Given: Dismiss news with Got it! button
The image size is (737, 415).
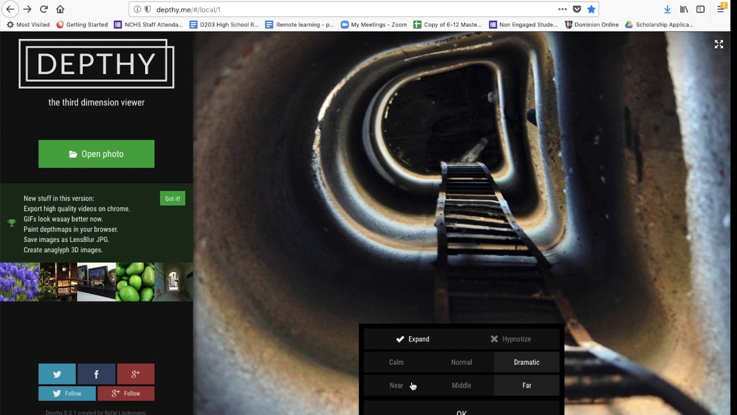Looking at the screenshot, I should [172, 198].
